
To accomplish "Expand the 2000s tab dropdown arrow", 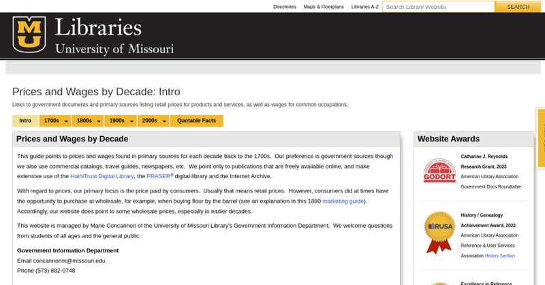I will (x=164, y=121).
